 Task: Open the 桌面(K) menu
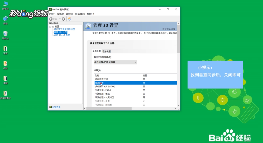pyautogui.click(x=69, y=14)
